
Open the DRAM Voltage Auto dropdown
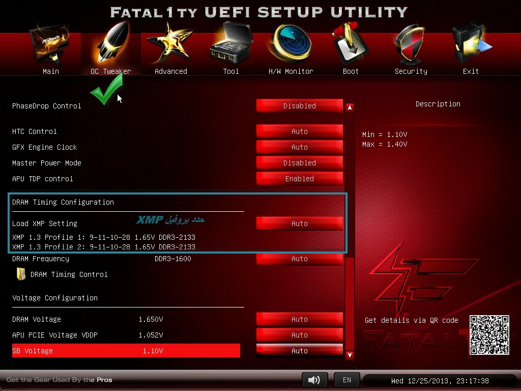[299, 319]
